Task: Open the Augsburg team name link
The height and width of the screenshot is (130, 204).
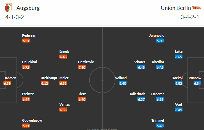Action: [28, 8]
